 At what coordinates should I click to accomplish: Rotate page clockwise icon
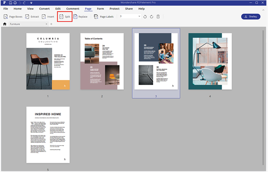pos(151,17)
